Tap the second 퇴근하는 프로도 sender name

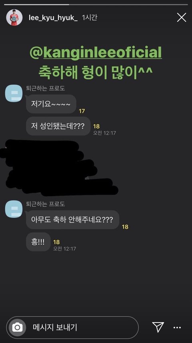point(45,204)
